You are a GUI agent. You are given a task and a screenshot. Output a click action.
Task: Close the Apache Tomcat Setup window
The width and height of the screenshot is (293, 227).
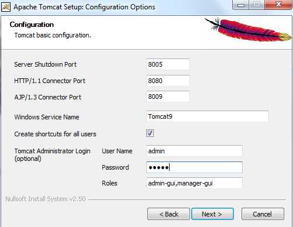coord(278,5)
